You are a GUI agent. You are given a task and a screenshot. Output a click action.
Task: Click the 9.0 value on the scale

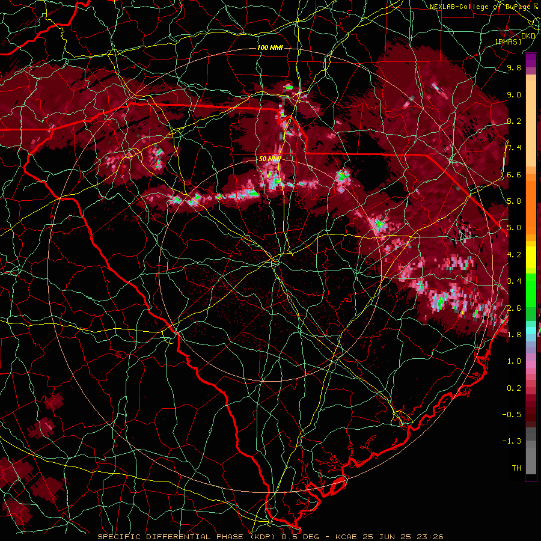tap(514, 94)
